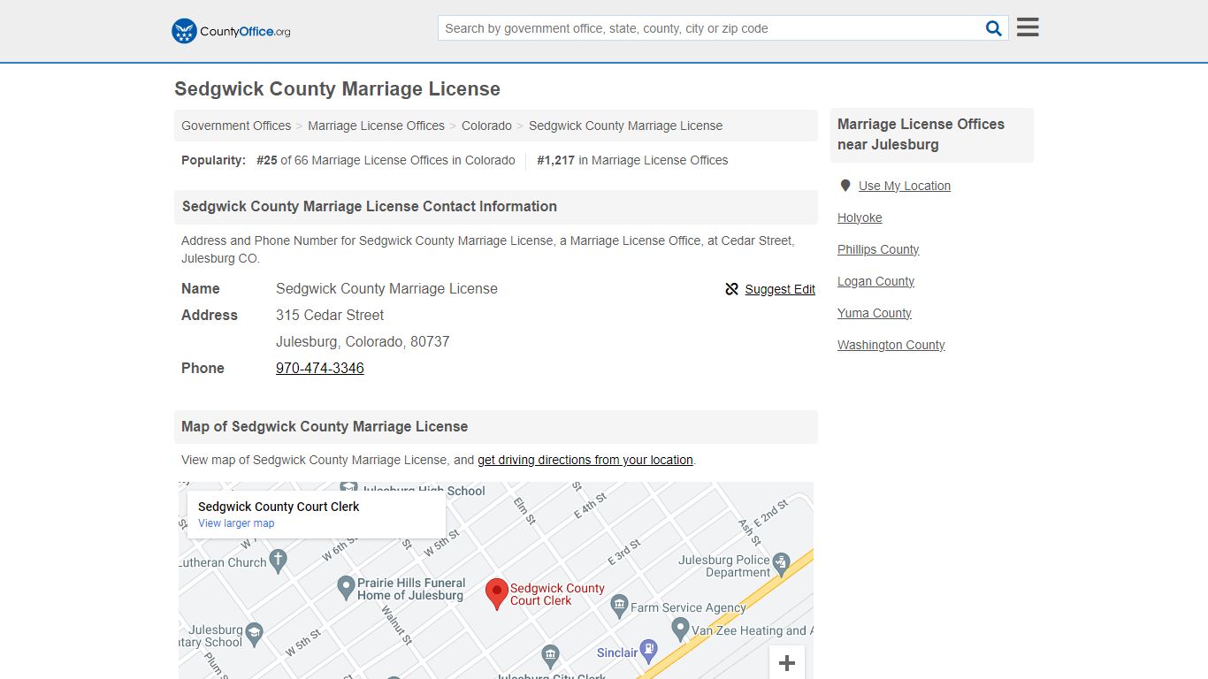Screen dimensions: 1208x679
Task: Click the Map of Sedgwick County Marriage License heading
Action: (325, 426)
